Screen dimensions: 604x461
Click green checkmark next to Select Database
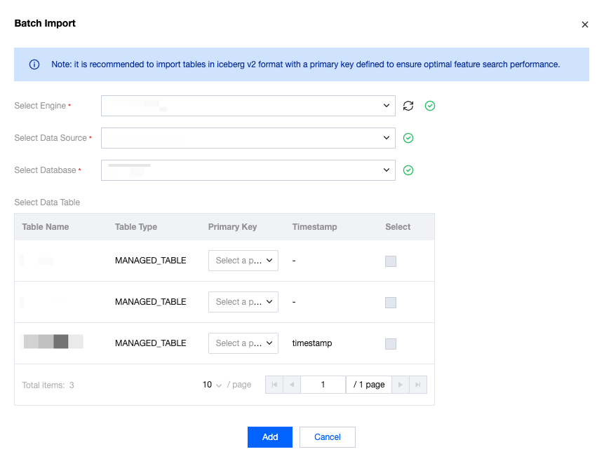tap(408, 170)
